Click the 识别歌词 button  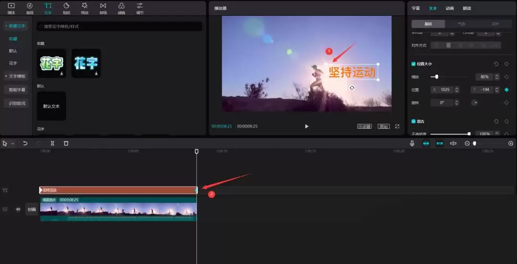[x=17, y=103]
